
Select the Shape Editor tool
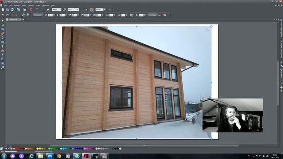click(3, 38)
